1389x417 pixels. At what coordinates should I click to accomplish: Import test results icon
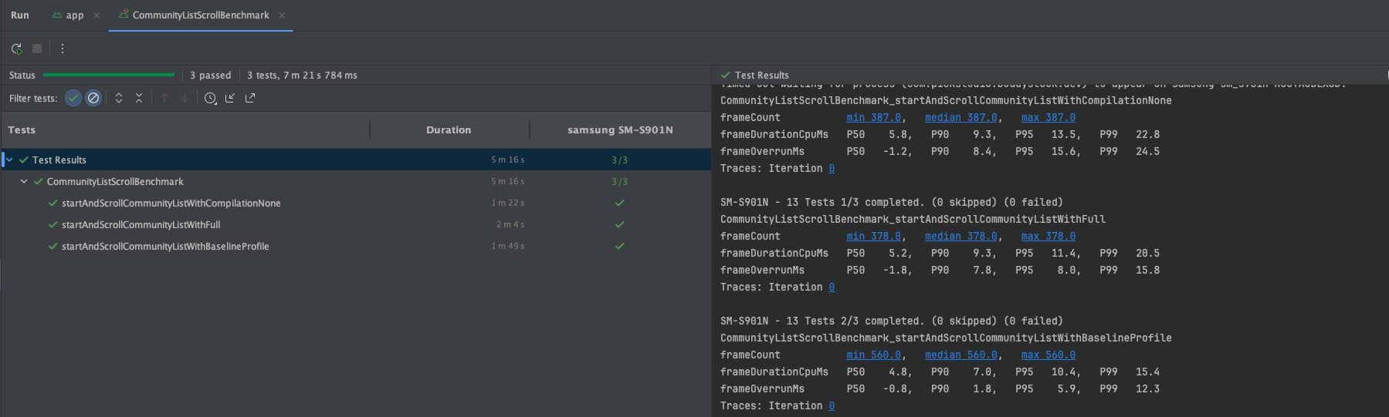(230, 98)
